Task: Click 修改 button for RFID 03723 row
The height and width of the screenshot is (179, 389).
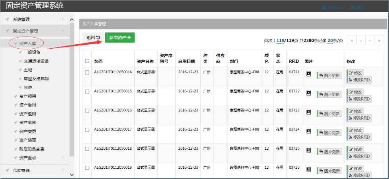Action: tap(355, 111)
